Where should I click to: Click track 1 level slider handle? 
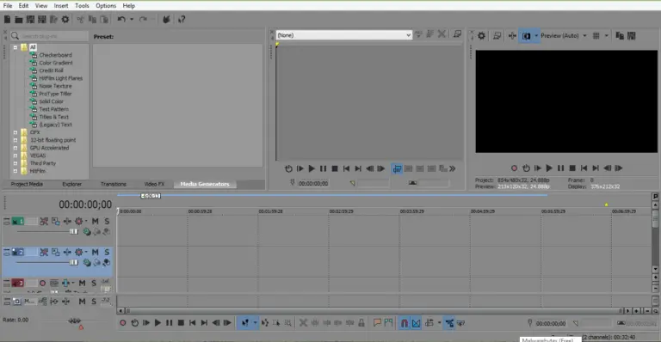pyautogui.click(x=73, y=231)
